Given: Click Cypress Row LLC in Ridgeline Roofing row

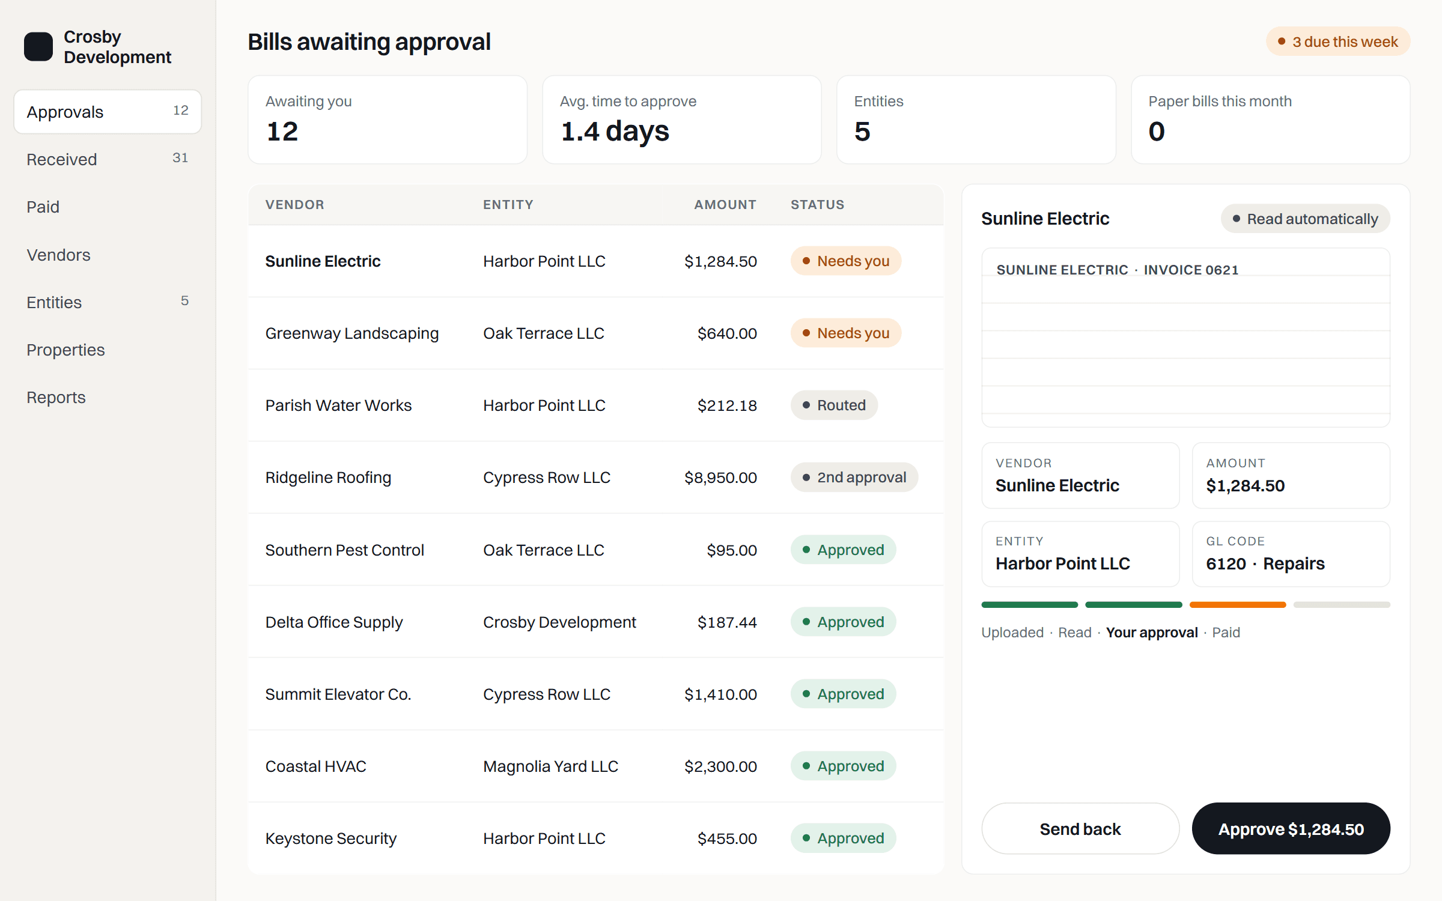Looking at the screenshot, I should 547,478.
